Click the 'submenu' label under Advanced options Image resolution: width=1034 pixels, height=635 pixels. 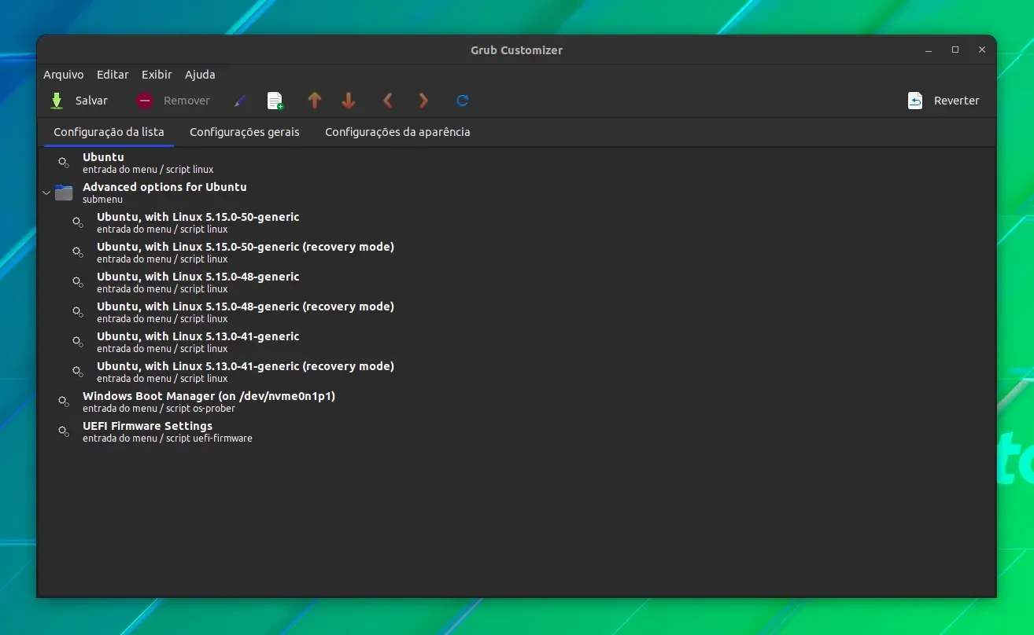102,200
